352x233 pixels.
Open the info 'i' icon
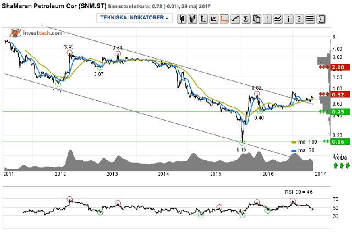pyautogui.click(x=288, y=19)
